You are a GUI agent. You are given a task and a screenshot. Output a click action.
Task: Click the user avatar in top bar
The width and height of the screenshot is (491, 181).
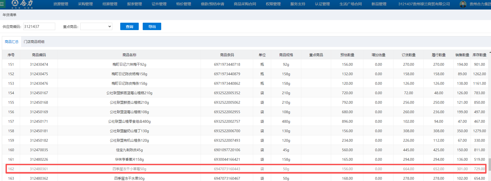[x=463, y=4]
